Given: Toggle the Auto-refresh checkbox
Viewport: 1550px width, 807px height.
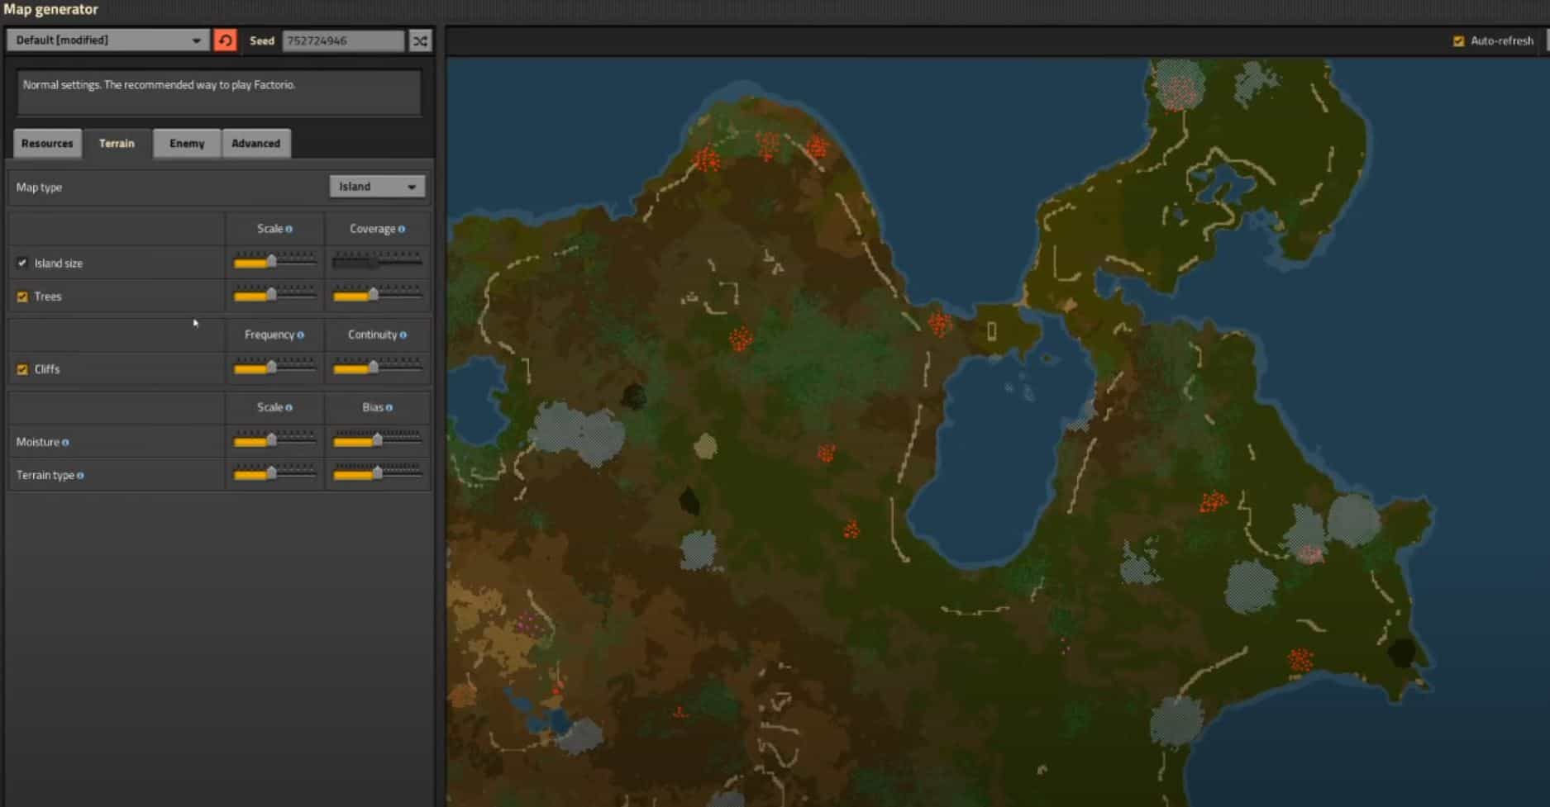Looking at the screenshot, I should [1458, 40].
